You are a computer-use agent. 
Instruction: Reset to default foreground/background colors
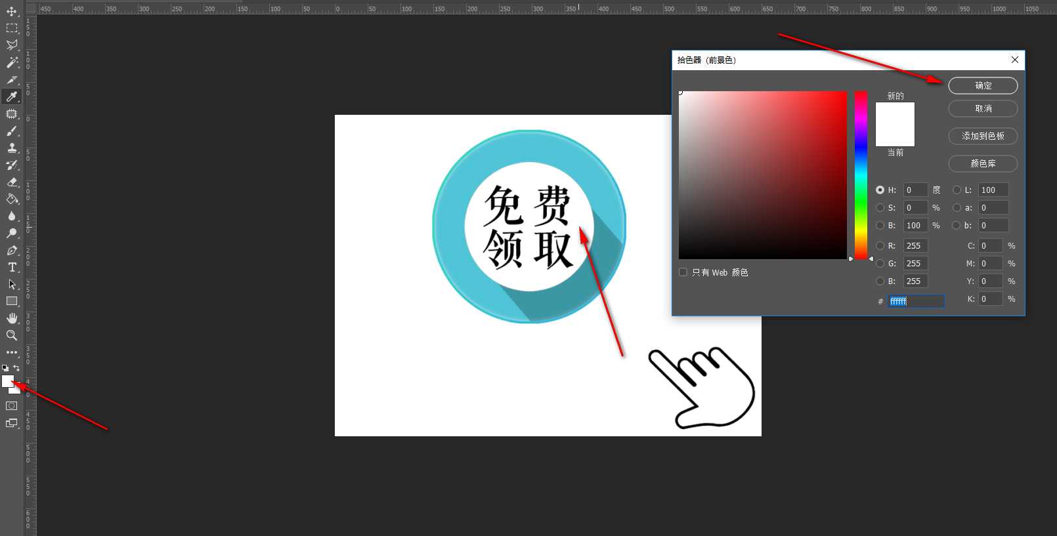pos(5,368)
